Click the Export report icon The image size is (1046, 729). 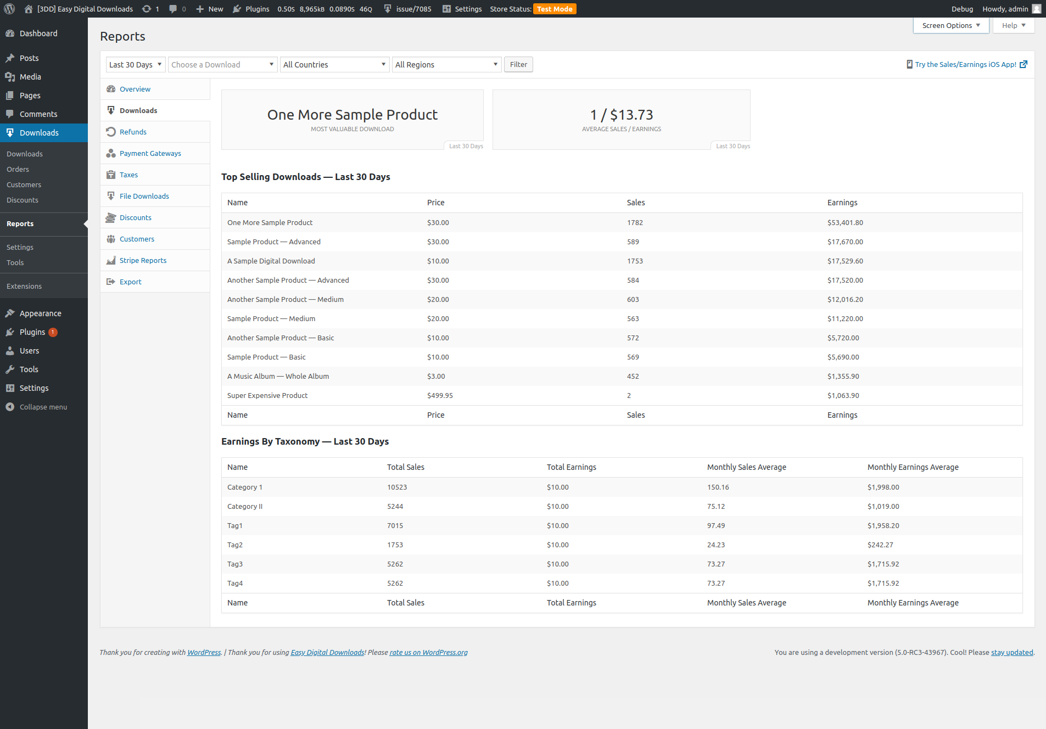111,282
